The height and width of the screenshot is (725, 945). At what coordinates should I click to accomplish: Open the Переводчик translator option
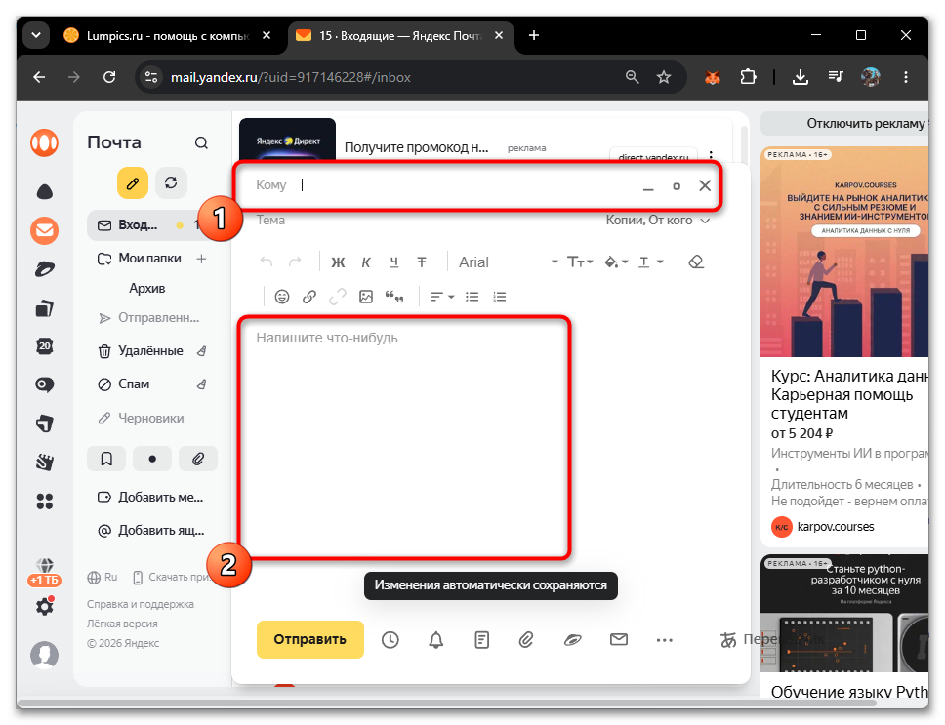click(772, 639)
